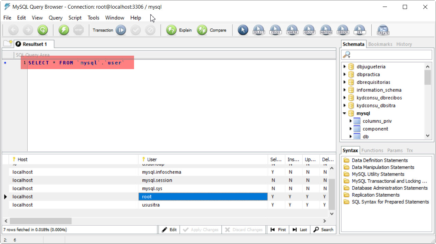Click the rollback transaction icon
Viewport: 436px width, 244px height.
click(150, 30)
